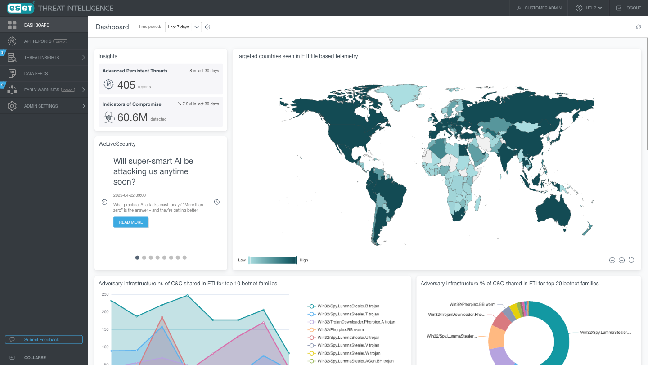Reset the world map view

pos(631,260)
